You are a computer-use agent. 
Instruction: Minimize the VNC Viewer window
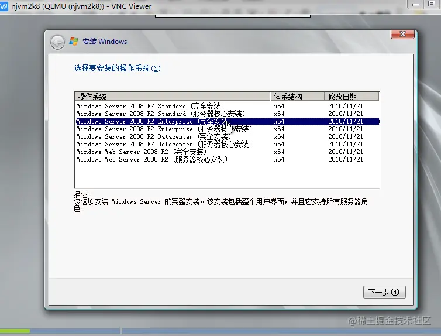click(416, 5)
